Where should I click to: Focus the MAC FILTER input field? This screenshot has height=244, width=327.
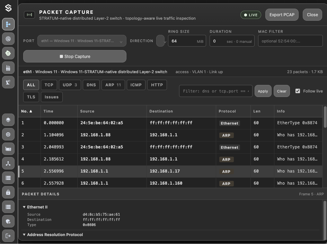pyautogui.click(x=290, y=41)
